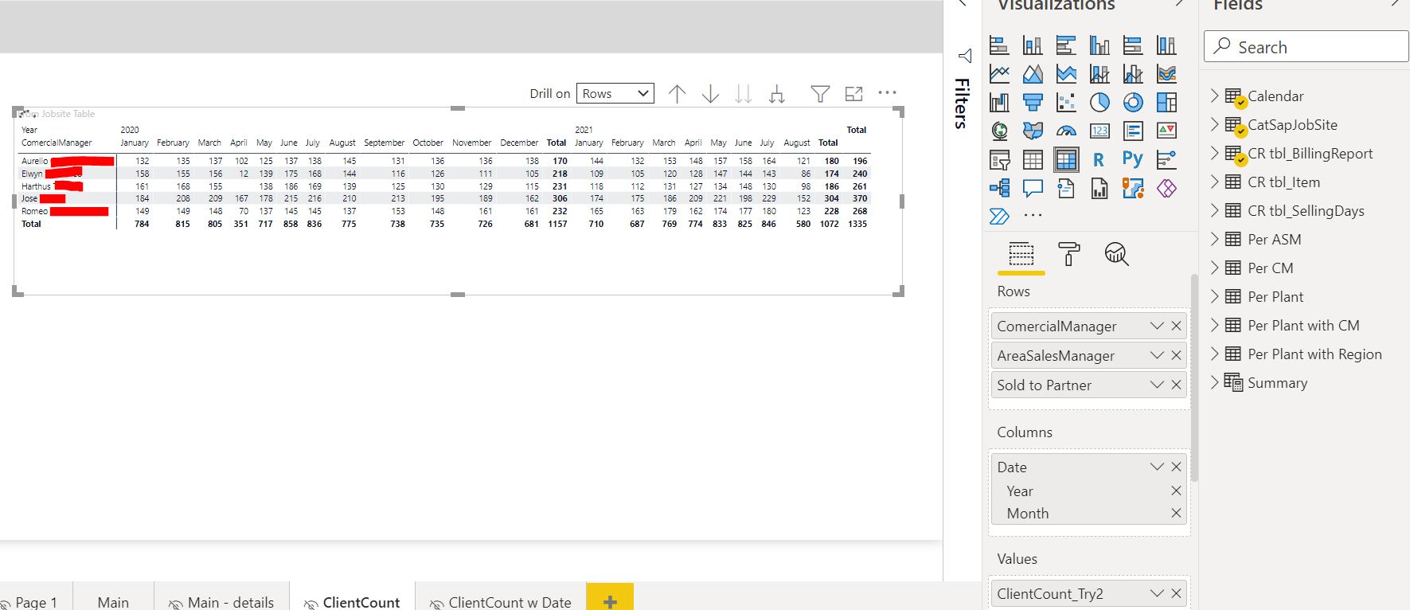Select the stacked bar chart visual
This screenshot has width=1410, height=610.
999,45
